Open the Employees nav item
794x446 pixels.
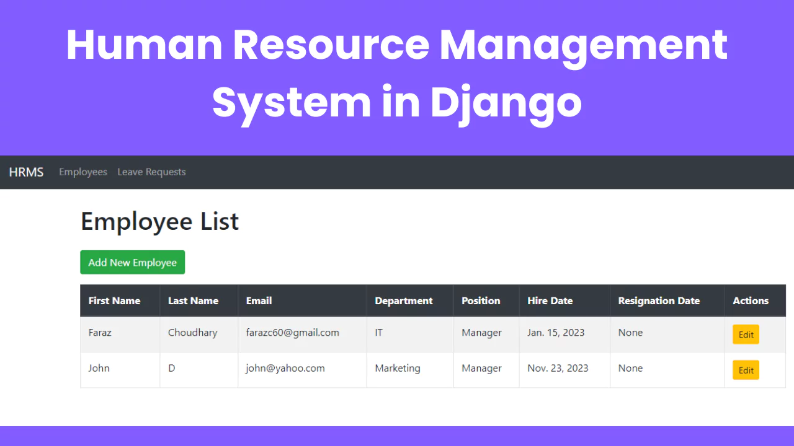(83, 172)
